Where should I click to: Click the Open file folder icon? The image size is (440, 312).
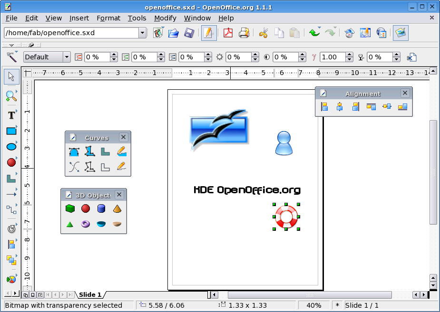click(174, 33)
